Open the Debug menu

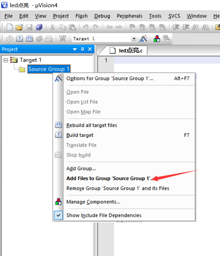[x=102, y=16]
